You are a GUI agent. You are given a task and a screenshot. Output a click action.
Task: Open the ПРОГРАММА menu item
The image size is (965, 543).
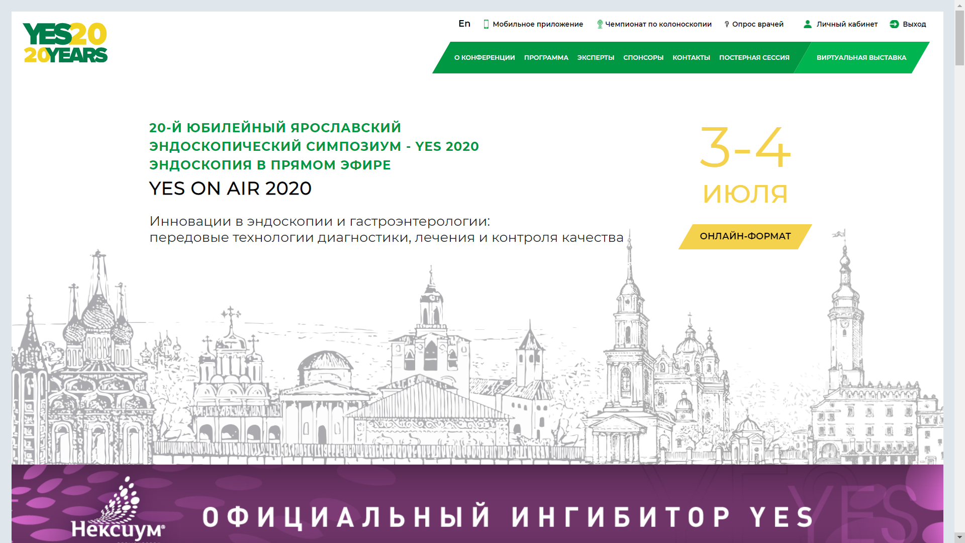point(546,58)
